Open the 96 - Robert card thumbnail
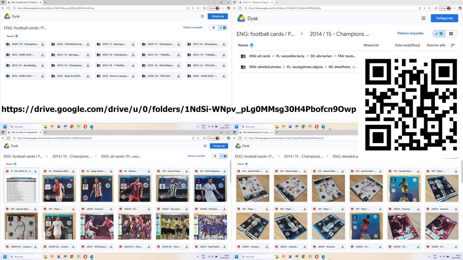The image size is (463, 260). pos(135,188)
